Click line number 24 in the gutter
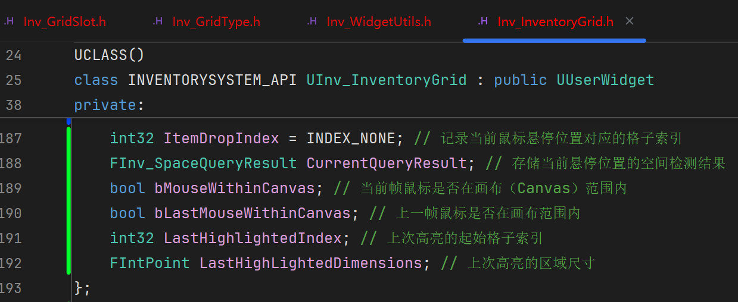 click(x=14, y=55)
